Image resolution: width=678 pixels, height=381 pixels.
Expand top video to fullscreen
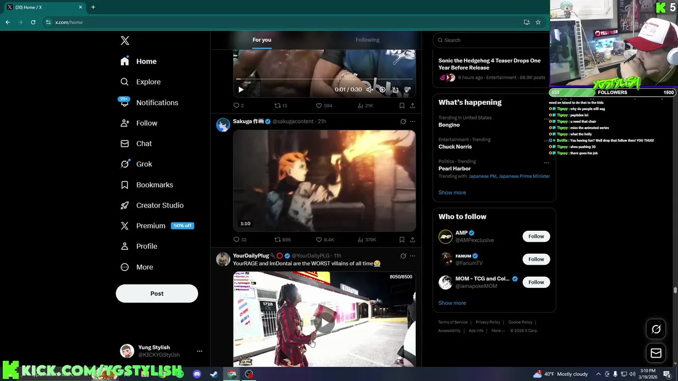(x=407, y=89)
